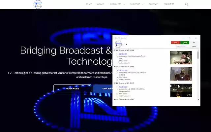This screenshot has width=211, height=132.
Task: Collapse the Decoder on 5261-60032 entry
Action: click(115, 83)
